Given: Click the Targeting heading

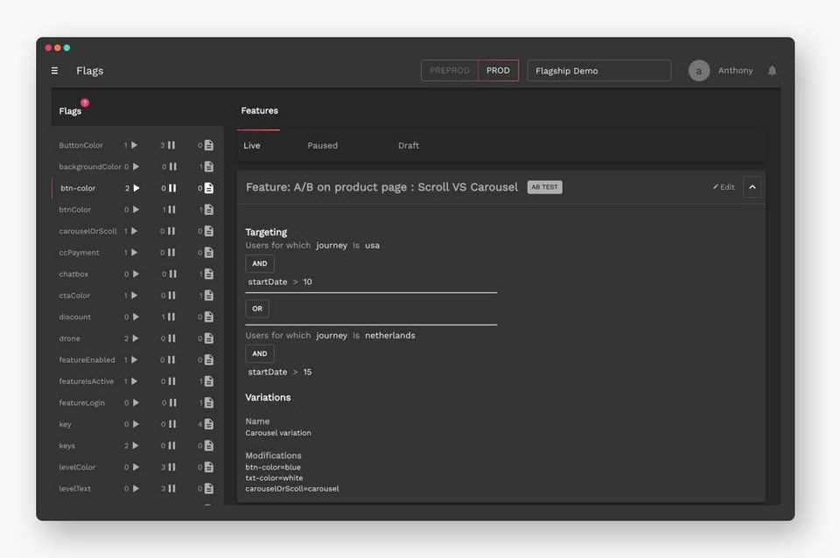Looking at the screenshot, I should [x=266, y=232].
